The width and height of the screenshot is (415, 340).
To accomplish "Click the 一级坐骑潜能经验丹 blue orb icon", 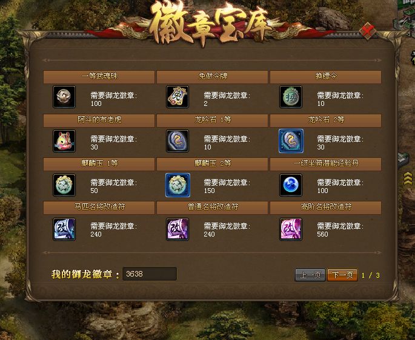I will [291, 185].
